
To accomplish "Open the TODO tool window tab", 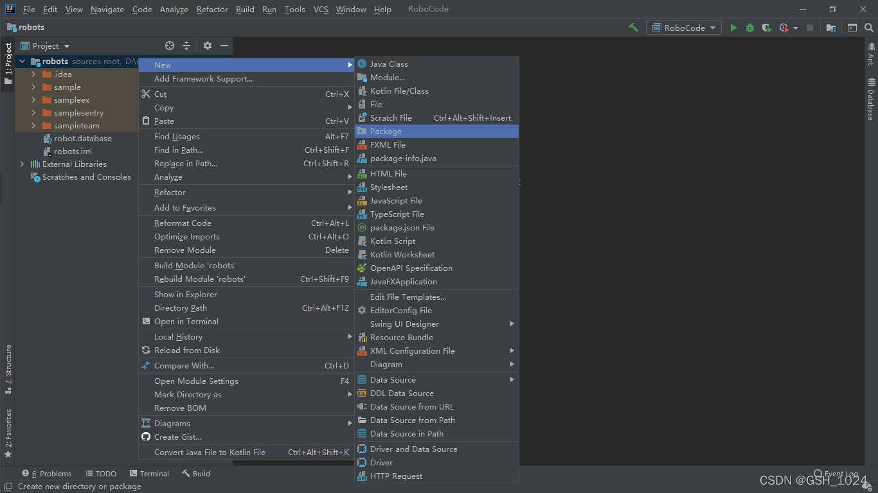I will pyautogui.click(x=101, y=474).
